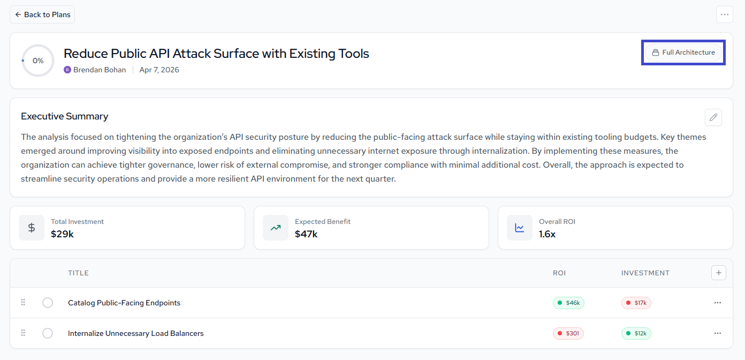Screen dimensions: 745x360
Task: Grab the drag handle for Catalog Public-Facing Endpoints
Action: click(x=23, y=303)
